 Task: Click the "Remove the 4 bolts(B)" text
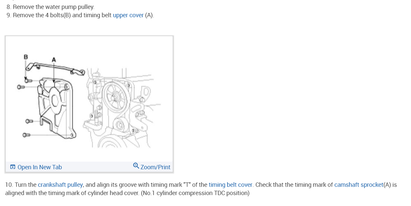42,15
